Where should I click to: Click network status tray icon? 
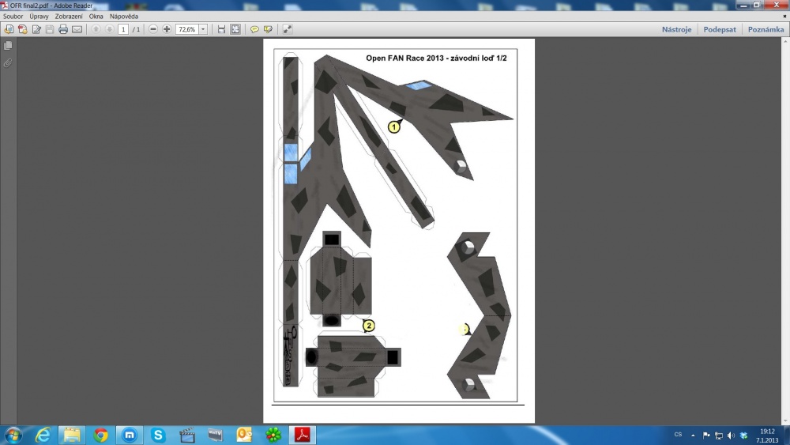(718, 436)
